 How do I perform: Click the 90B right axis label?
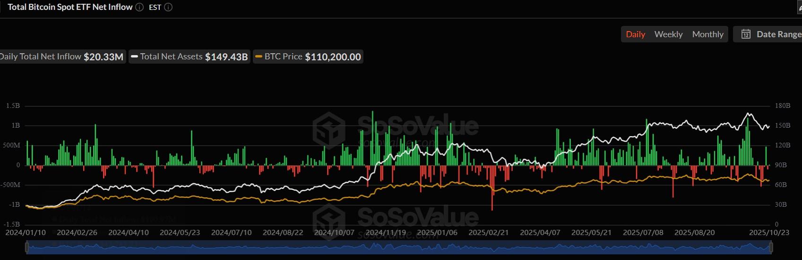(x=781, y=165)
